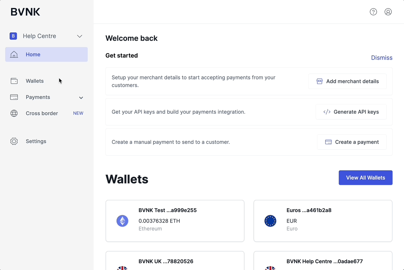This screenshot has height=270, width=404.
Task: Open the BVNK Test ...a999e255 wallet card
Action: [x=175, y=221]
